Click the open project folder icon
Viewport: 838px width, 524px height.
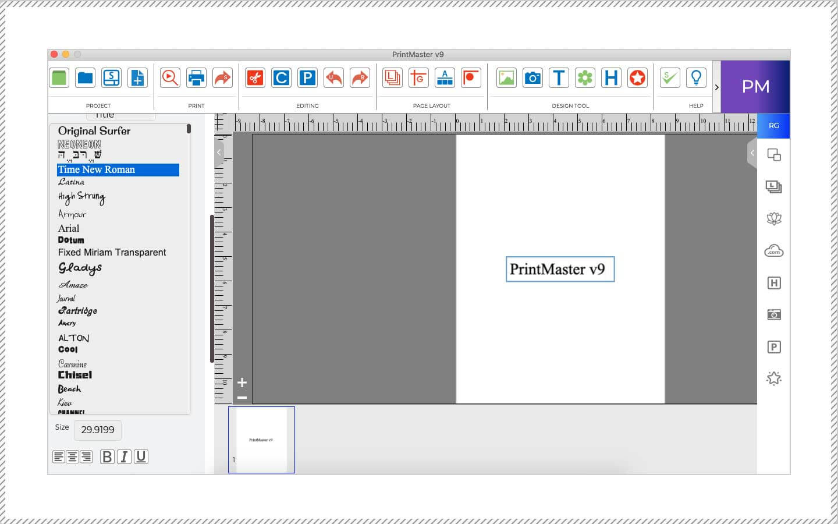coord(85,77)
